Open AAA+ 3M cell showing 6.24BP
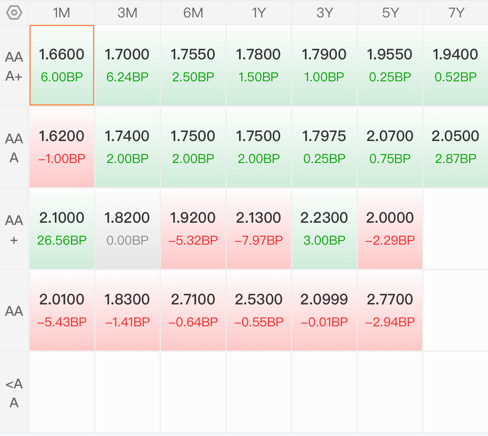 [127, 65]
